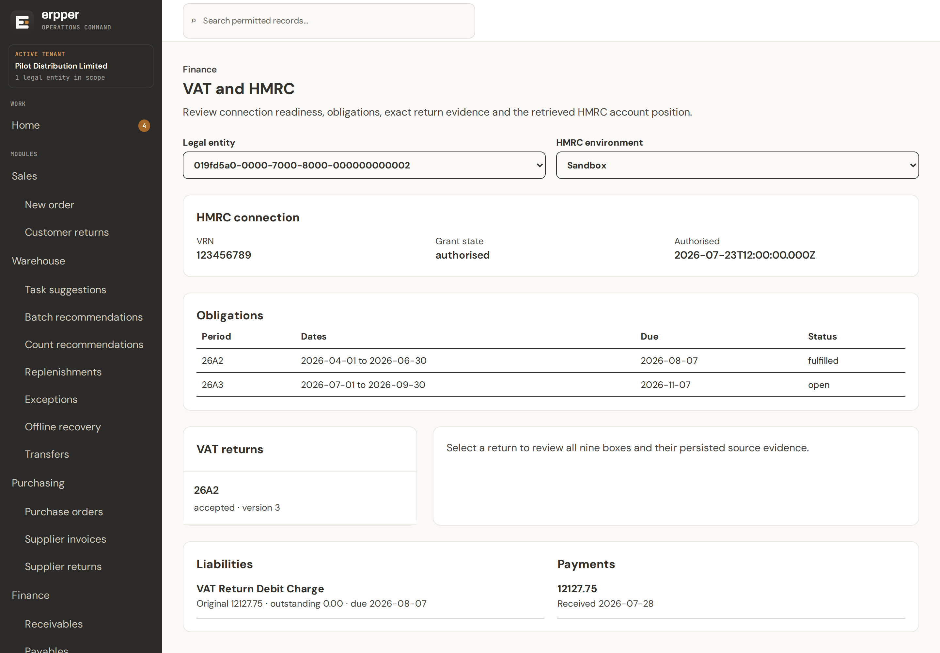The height and width of the screenshot is (653, 940).
Task: Navigate to Receivables
Action: tap(54, 624)
